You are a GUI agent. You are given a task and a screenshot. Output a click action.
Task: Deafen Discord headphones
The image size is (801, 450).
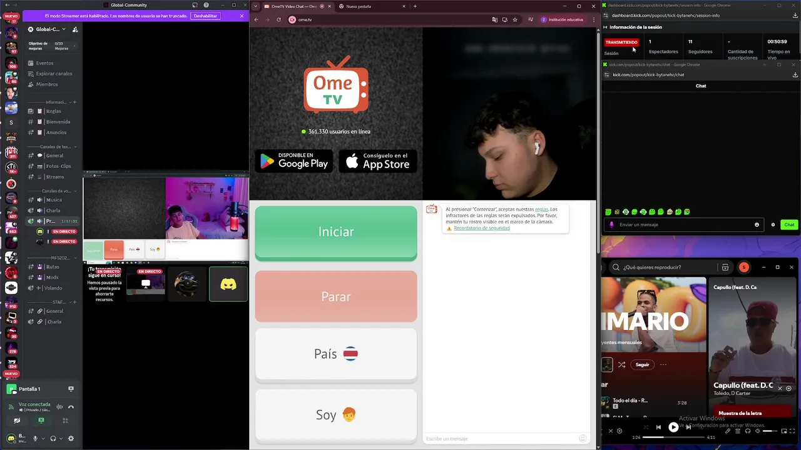(53, 439)
